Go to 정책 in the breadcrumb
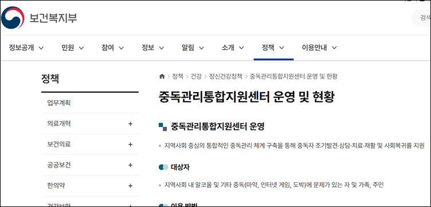 tap(177, 77)
